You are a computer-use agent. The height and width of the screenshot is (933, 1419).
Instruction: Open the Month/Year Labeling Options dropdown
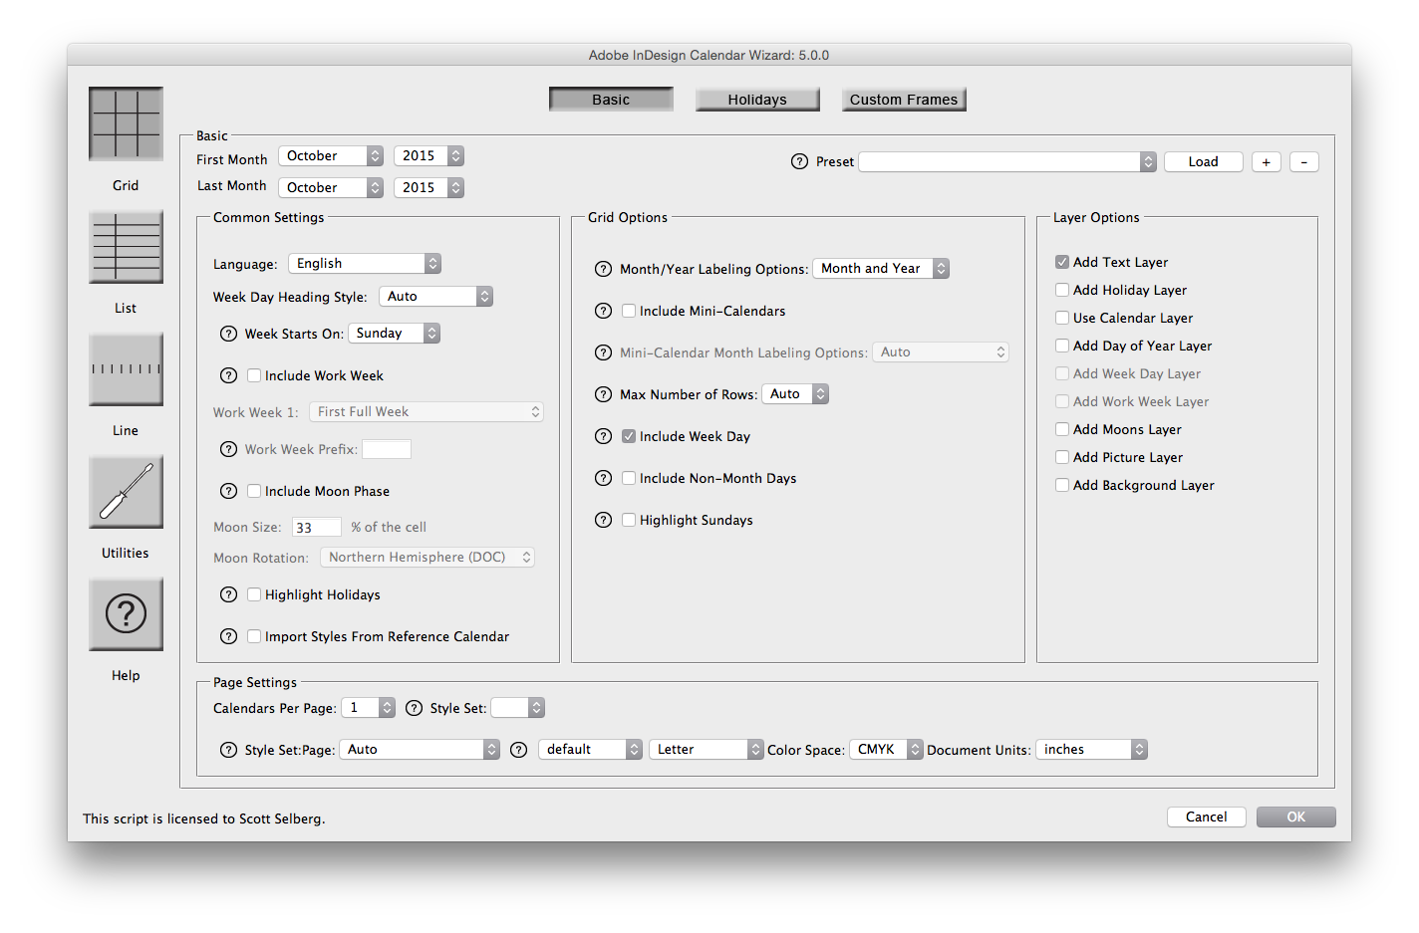[x=880, y=268]
